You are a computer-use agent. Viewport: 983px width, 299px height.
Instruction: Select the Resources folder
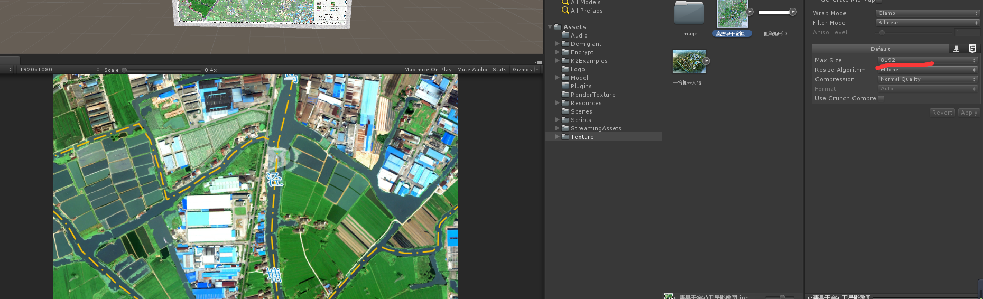[x=586, y=103]
